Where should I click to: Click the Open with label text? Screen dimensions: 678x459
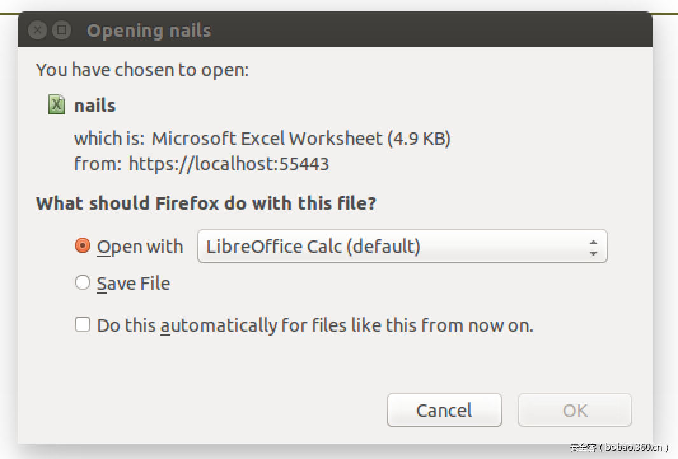[x=140, y=247]
